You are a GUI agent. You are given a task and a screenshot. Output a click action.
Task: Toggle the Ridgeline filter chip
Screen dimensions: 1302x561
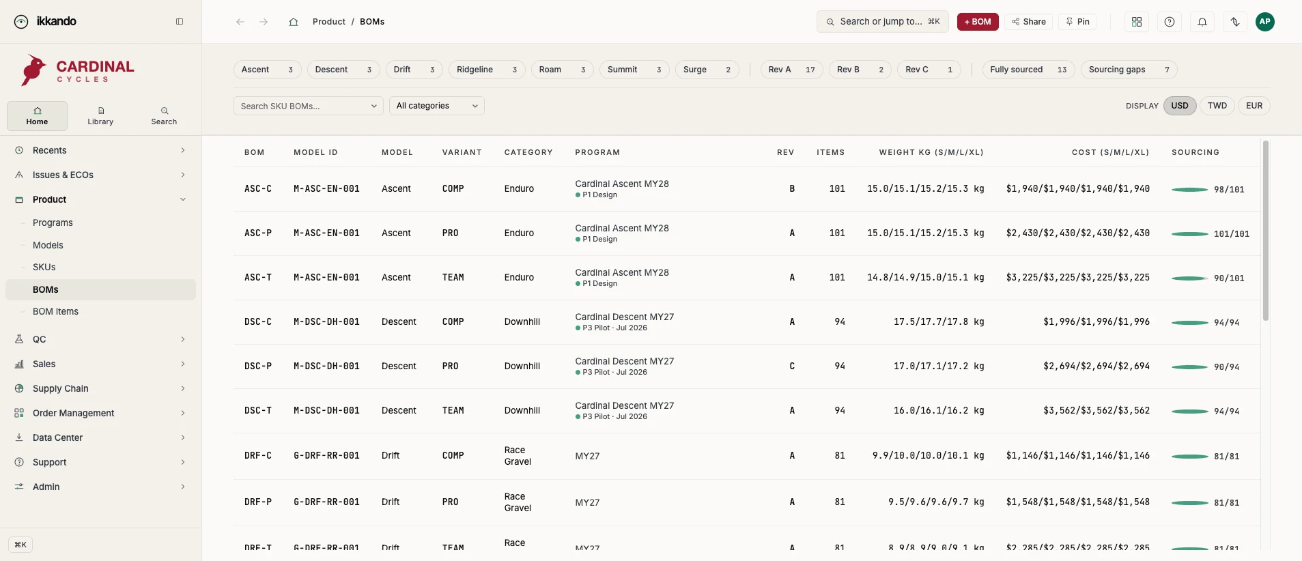(487, 70)
